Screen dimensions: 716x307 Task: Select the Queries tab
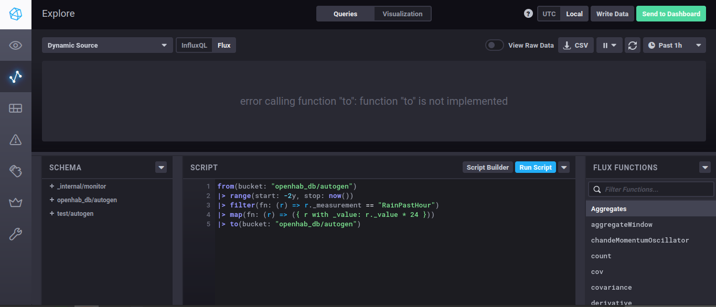click(345, 14)
